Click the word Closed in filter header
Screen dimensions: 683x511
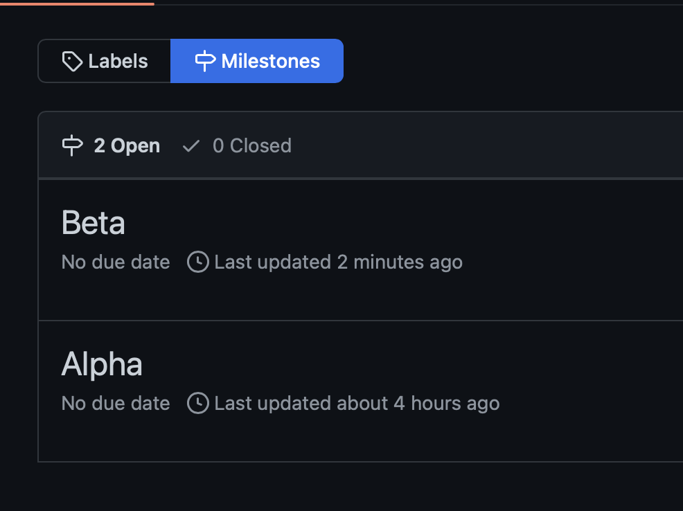click(x=261, y=145)
